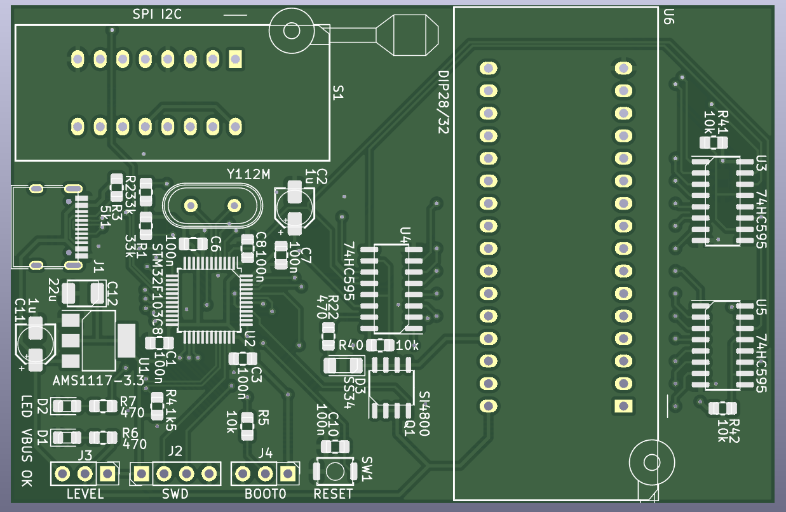Click the Y1 12M crystal oscillator
Viewport: 786px width, 512px height.
click(212, 205)
